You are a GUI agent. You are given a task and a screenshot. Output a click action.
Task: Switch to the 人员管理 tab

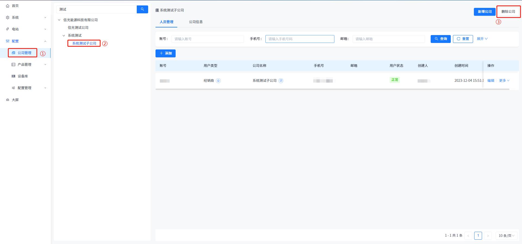pyautogui.click(x=166, y=22)
